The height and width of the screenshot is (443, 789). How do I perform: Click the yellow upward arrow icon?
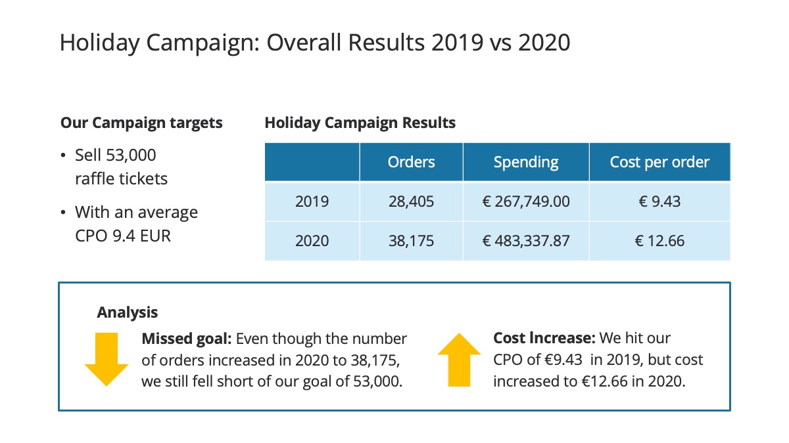(x=459, y=358)
